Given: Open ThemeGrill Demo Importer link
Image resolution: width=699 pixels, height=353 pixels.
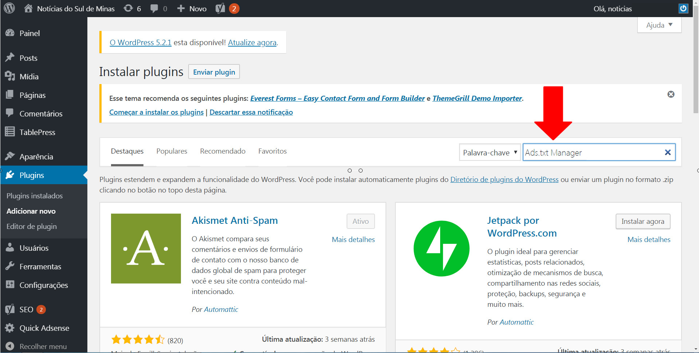Looking at the screenshot, I should coord(477,98).
